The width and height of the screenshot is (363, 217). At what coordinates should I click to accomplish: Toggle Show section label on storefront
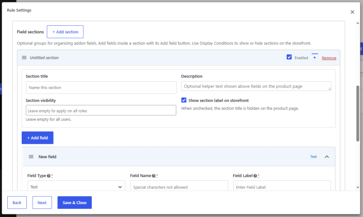pyautogui.click(x=184, y=100)
